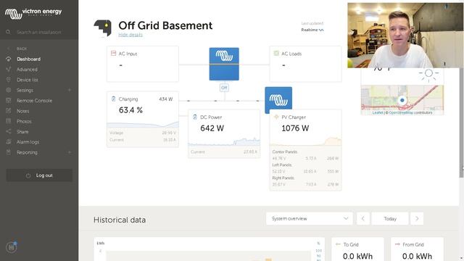This screenshot has height=261, width=464.
Task: Click the PV Charger sun icon
Action: [276, 117]
